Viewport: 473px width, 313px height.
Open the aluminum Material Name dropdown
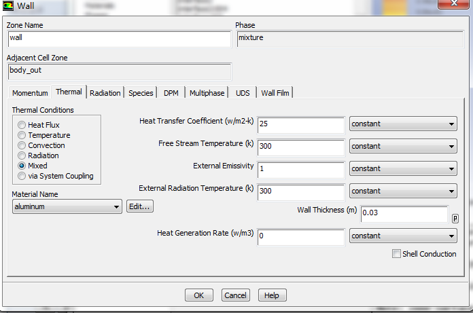(x=67, y=206)
